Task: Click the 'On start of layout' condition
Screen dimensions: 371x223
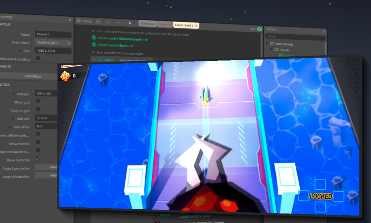Action: (132, 60)
